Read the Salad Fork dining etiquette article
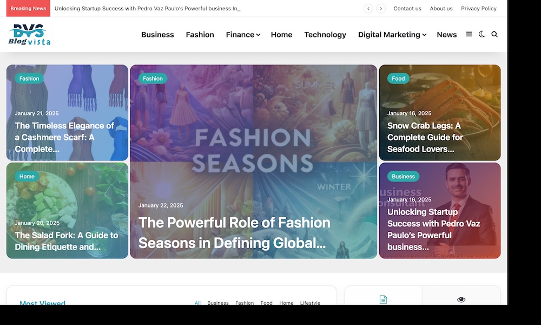Image resolution: width=541 pixels, height=325 pixels. click(x=66, y=241)
